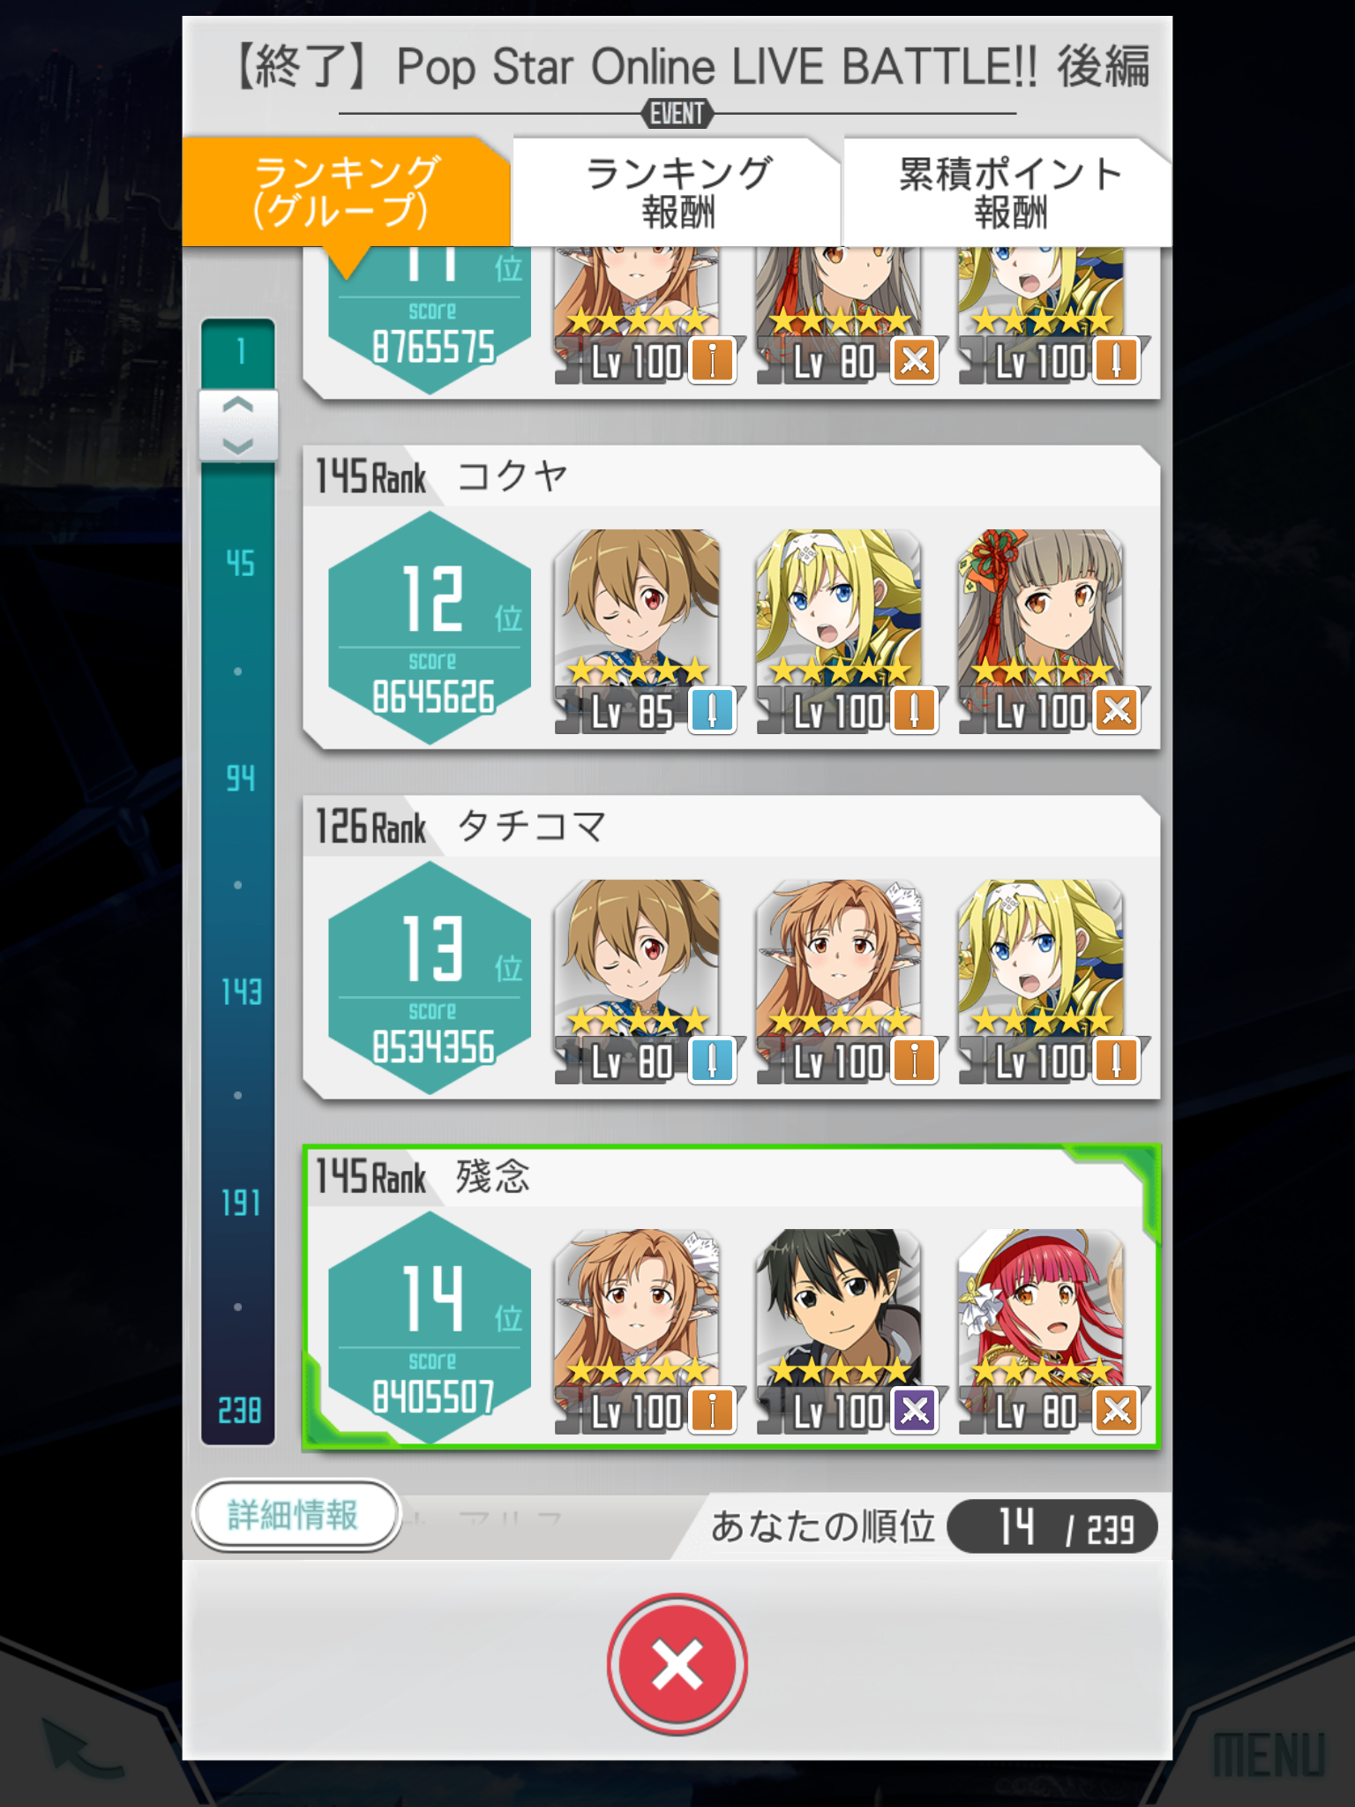Jump to rank 143 on the sidebar
Viewport: 1355px width, 1807px height.
pos(241,993)
